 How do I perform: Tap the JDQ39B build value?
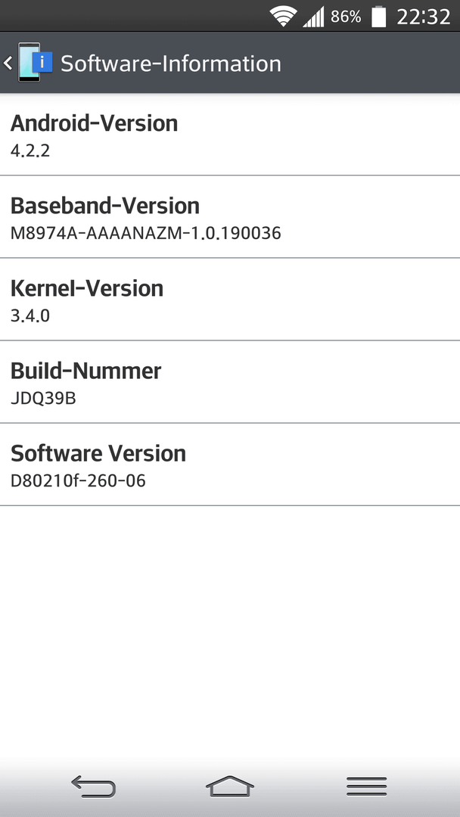(x=43, y=399)
